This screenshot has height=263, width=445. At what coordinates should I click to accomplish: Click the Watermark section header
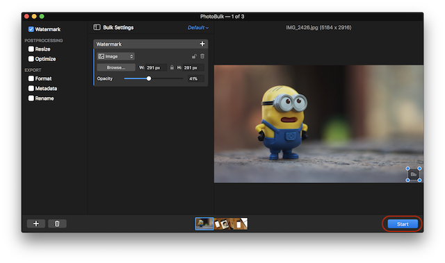point(150,44)
